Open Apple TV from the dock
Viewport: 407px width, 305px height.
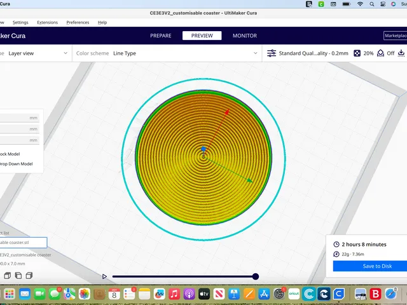[x=204, y=294]
